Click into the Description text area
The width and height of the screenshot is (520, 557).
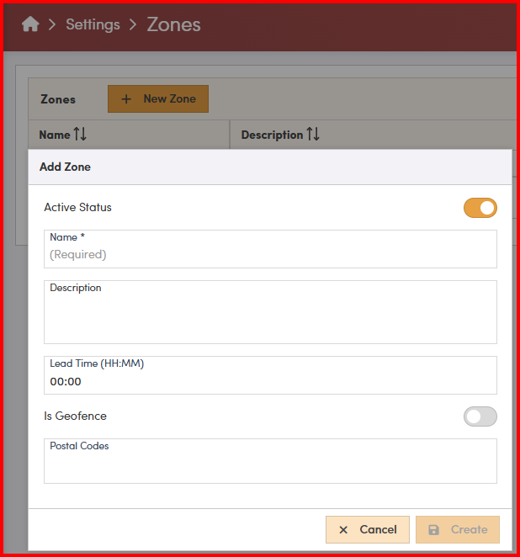[270, 316]
